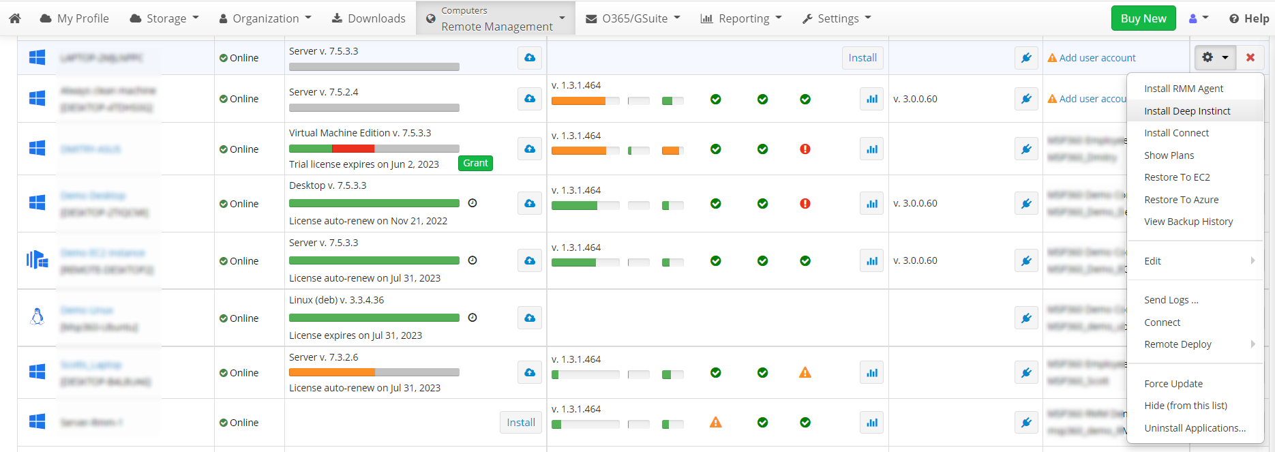Select Send Logs ... option
Viewport: 1275px width, 452px height.
1171,300
